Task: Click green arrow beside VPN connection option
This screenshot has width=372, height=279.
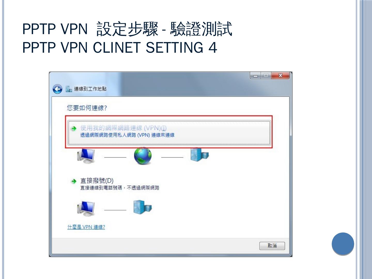Action: point(74,128)
